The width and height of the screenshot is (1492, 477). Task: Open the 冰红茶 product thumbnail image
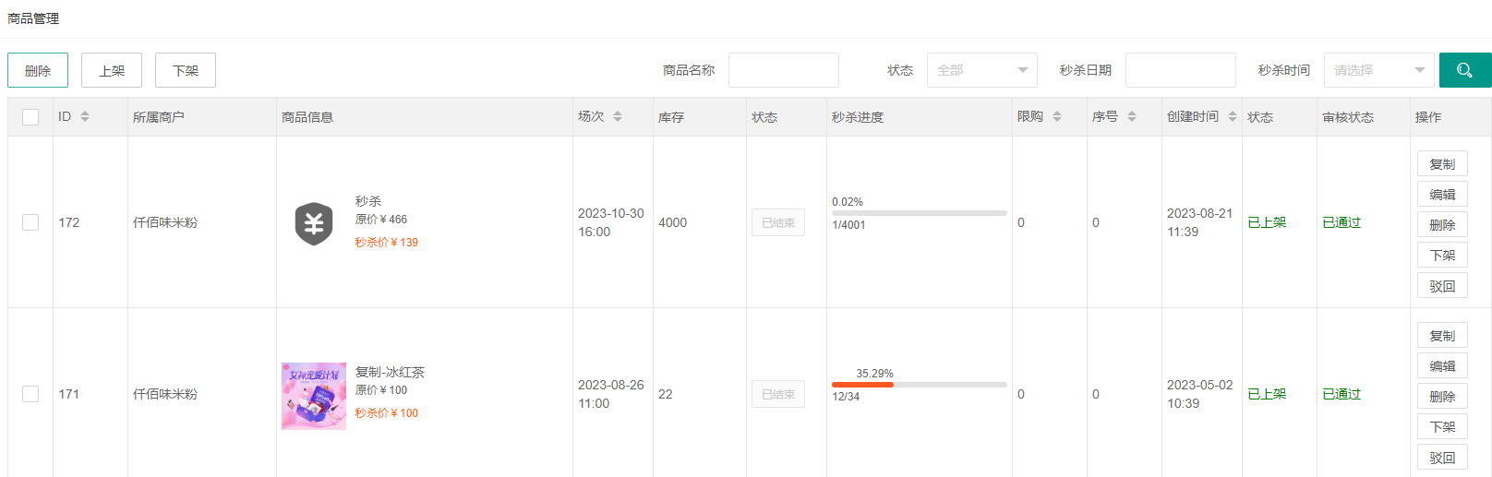314,396
